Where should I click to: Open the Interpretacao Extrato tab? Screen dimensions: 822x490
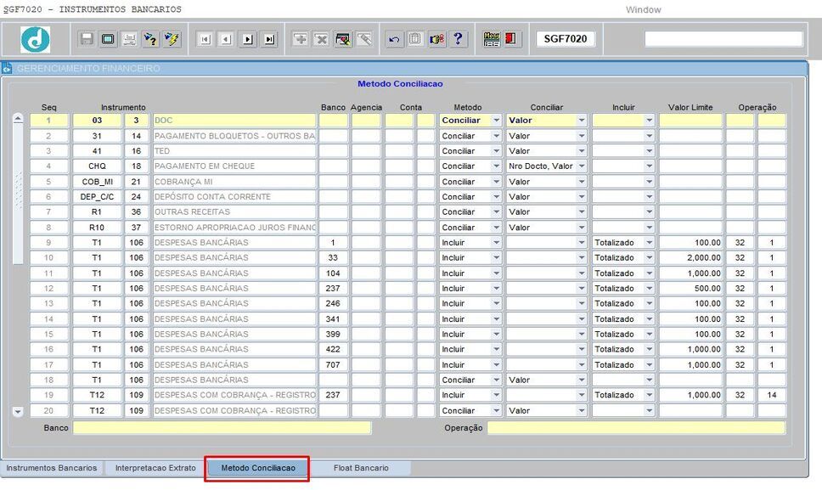(155, 468)
